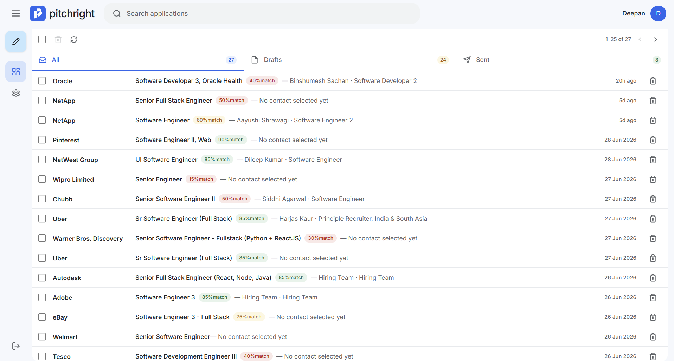Click the Deepan username label
Screen dimensions: 674x361
[x=634, y=13]
